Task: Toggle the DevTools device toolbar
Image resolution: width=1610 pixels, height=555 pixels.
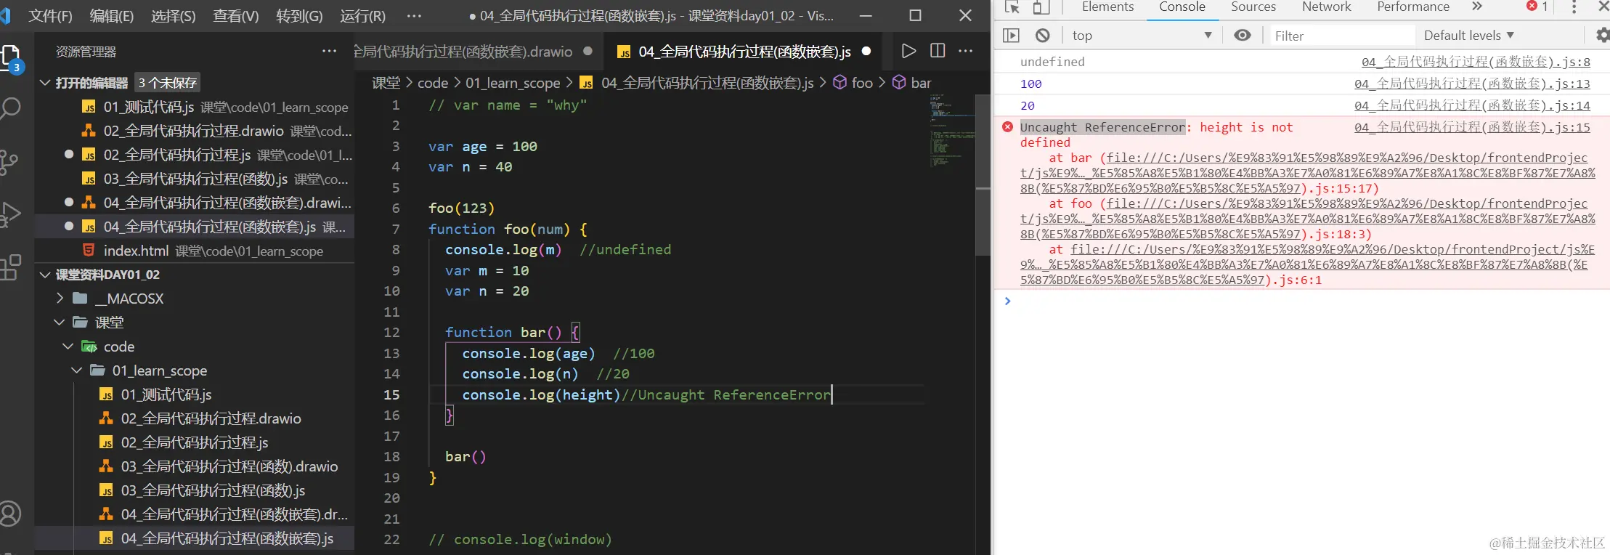Action: tap(1041, 7)
